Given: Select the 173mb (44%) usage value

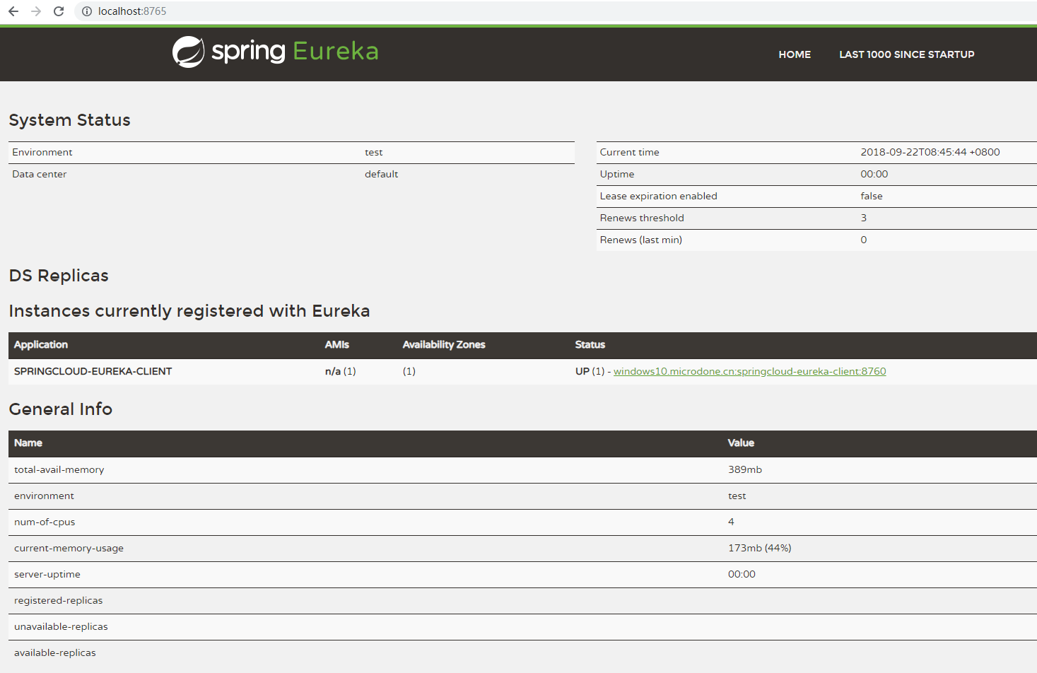Looking at the screenshot, I should [x=760, y=548].
